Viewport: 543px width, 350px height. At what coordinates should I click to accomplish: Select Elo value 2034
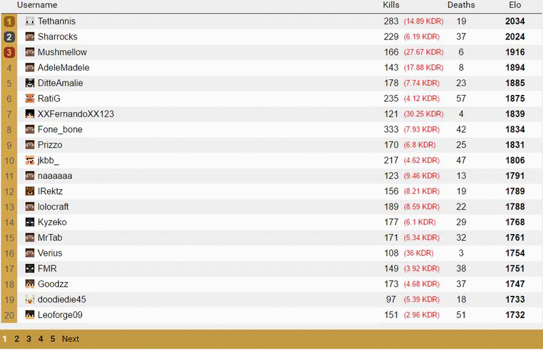pyautogui.click(x=515, y=22)
